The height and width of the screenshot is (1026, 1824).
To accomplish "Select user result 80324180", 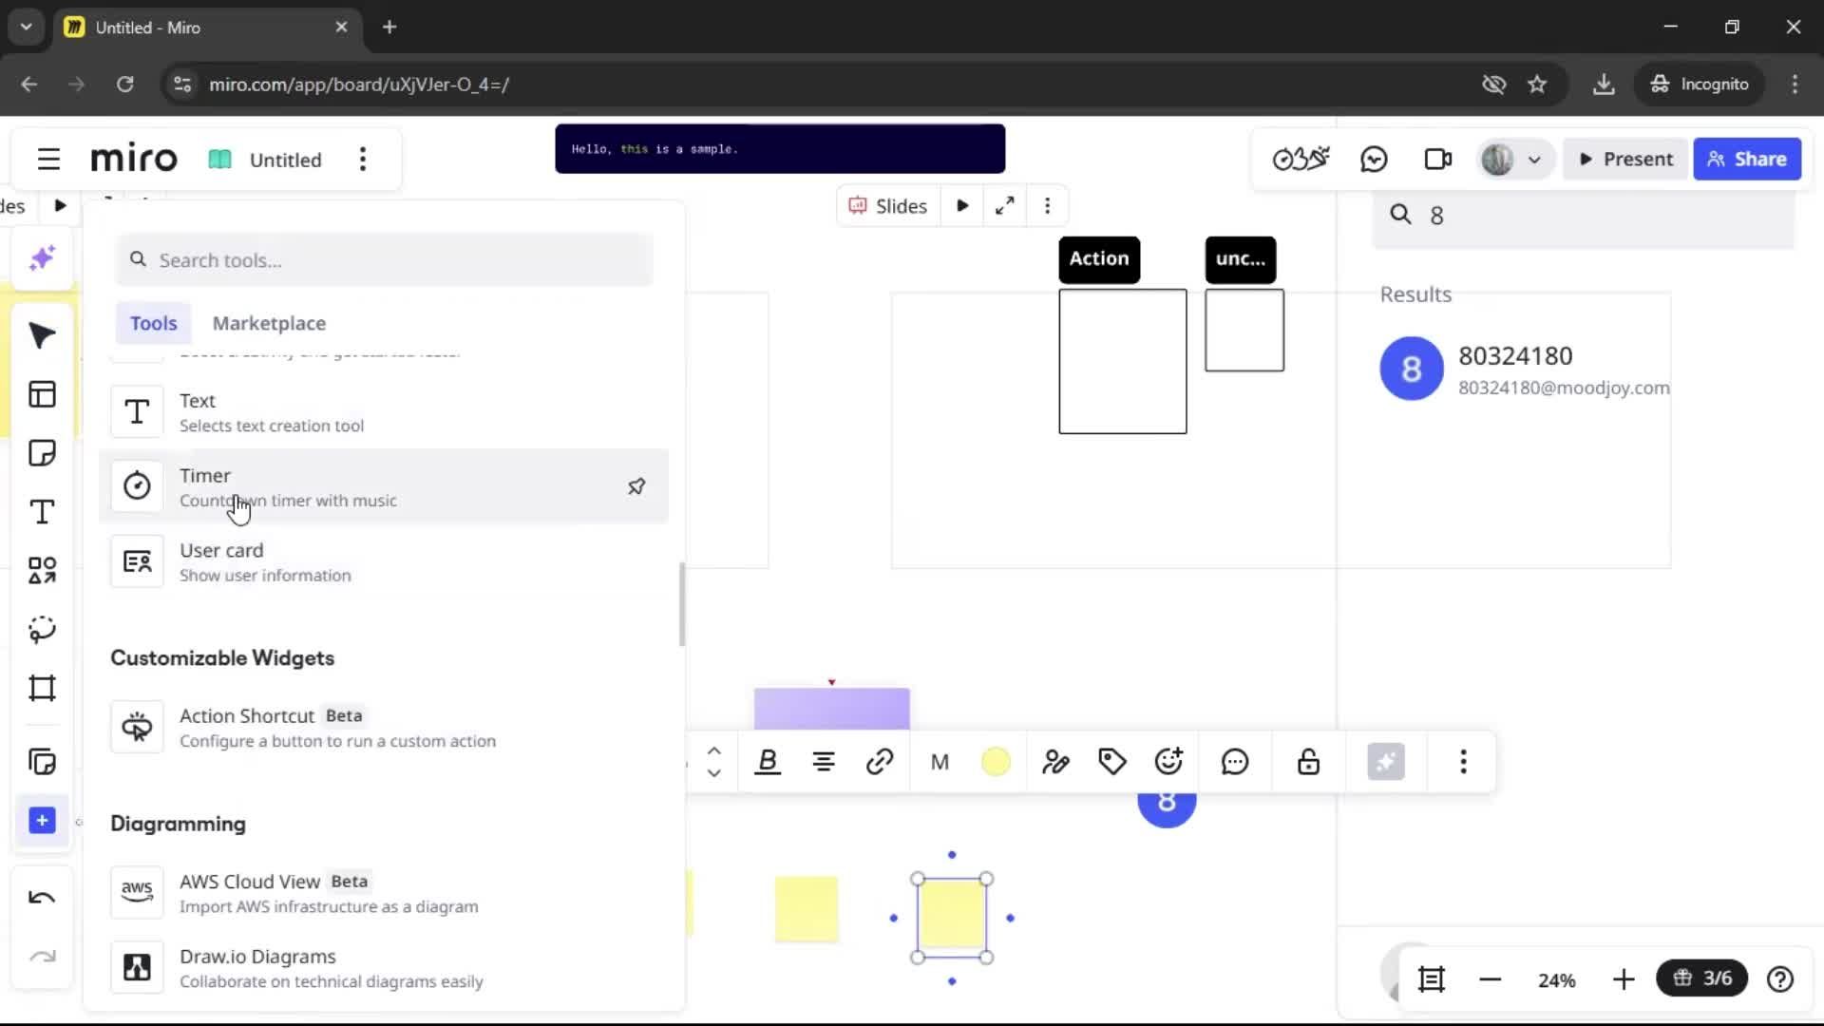I will [x=1525, y=369].
